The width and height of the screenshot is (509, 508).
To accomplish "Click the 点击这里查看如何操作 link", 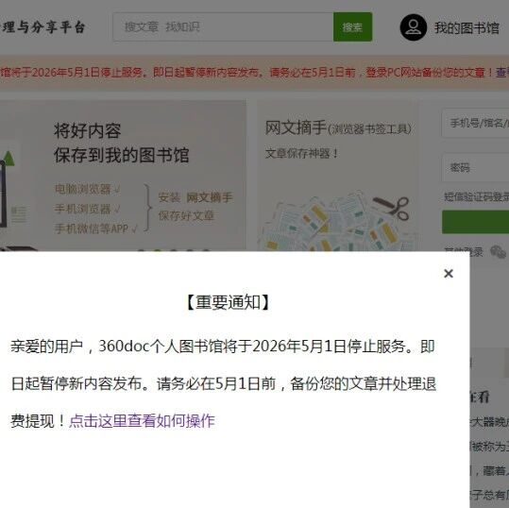I will coord(142,421).
